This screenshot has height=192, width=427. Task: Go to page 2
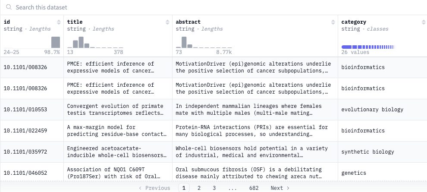point(199,188)
